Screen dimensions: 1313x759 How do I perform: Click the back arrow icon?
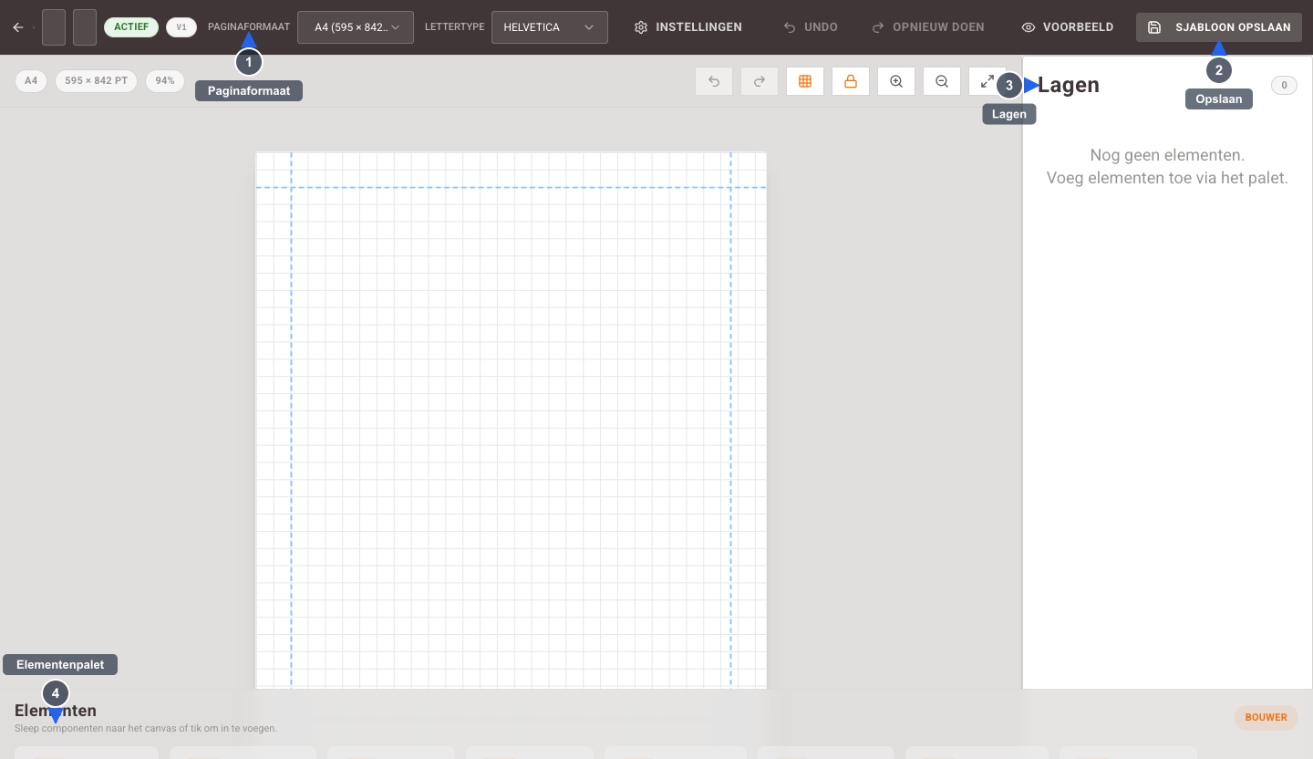17,27
